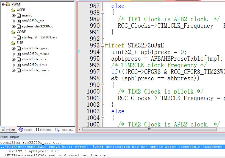Click the editor scrollbar left arrow
The height and width of the screenshot is (158, 225).
pyautogui.click(x=80, y=129)
